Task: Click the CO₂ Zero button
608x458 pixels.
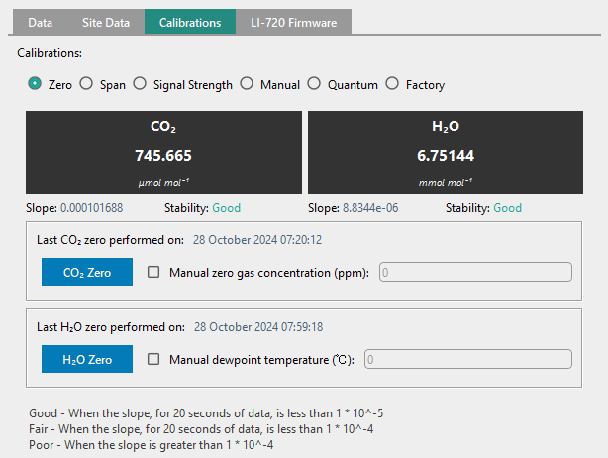Action: pyautogui.click(x=87, y=272)
